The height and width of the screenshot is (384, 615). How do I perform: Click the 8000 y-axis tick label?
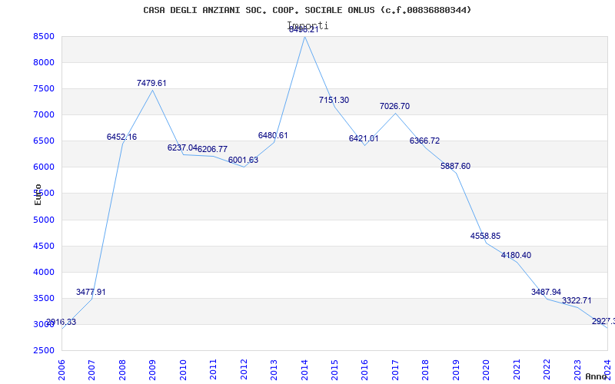point(44,62)
